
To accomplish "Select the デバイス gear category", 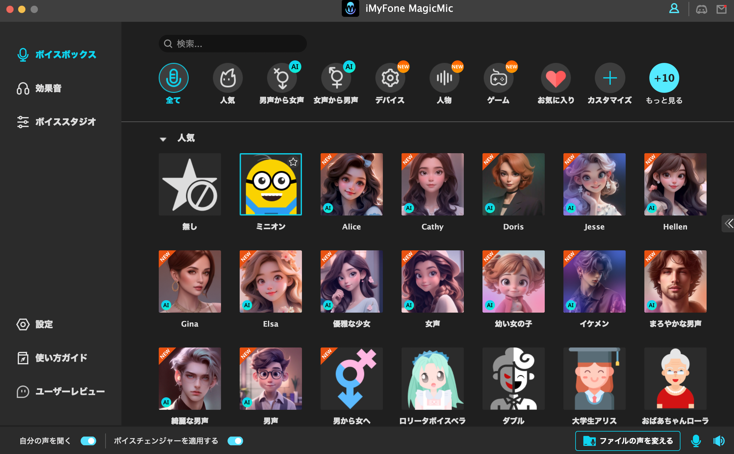I will 390,78.
